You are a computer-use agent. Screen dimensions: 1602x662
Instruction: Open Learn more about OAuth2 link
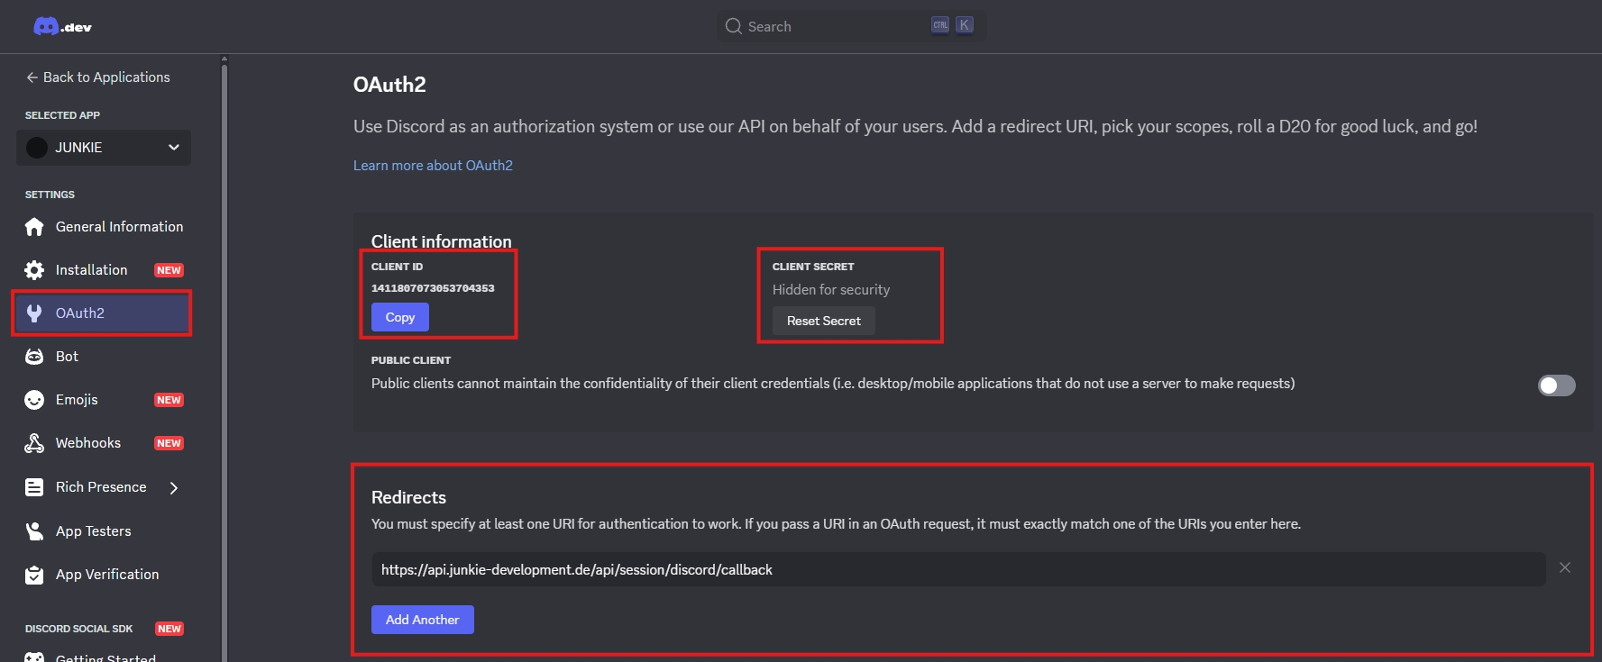click(433, 166)
